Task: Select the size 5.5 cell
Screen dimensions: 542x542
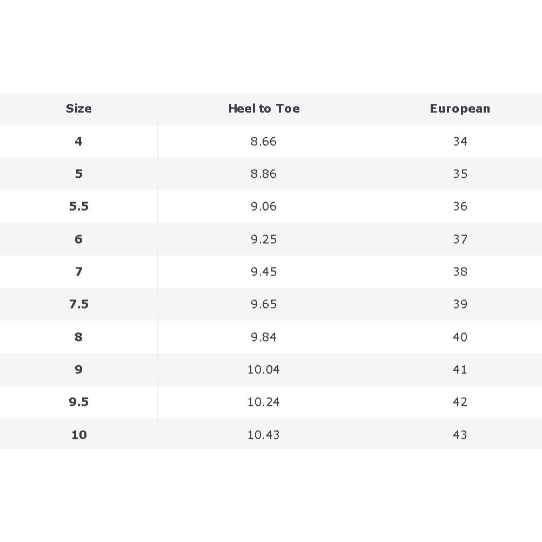Action: click(x=79, y=206)
